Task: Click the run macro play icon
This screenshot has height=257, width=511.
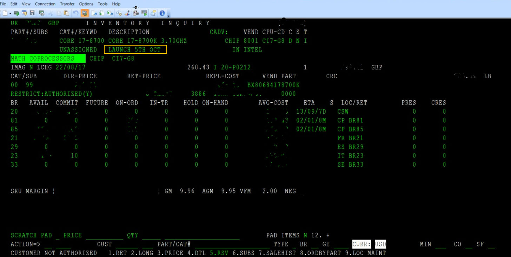Action: click(144, 13)
